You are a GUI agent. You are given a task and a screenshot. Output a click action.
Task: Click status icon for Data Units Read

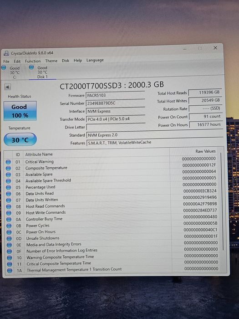coord(9,194)
